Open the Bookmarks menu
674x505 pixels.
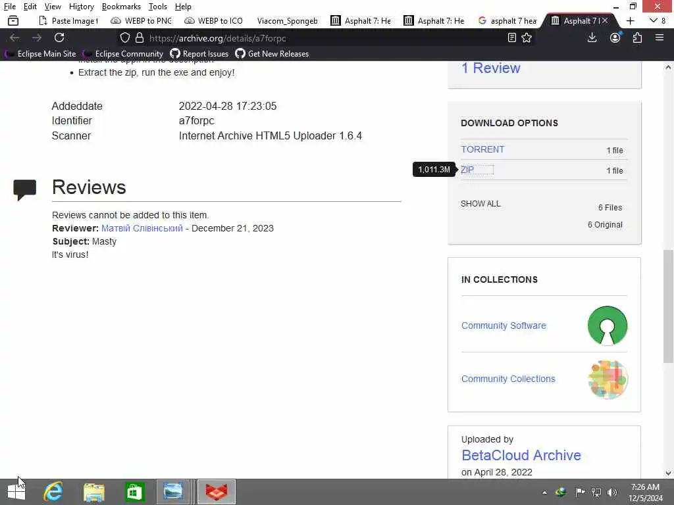pyautogui.click(x=121, y=7)
